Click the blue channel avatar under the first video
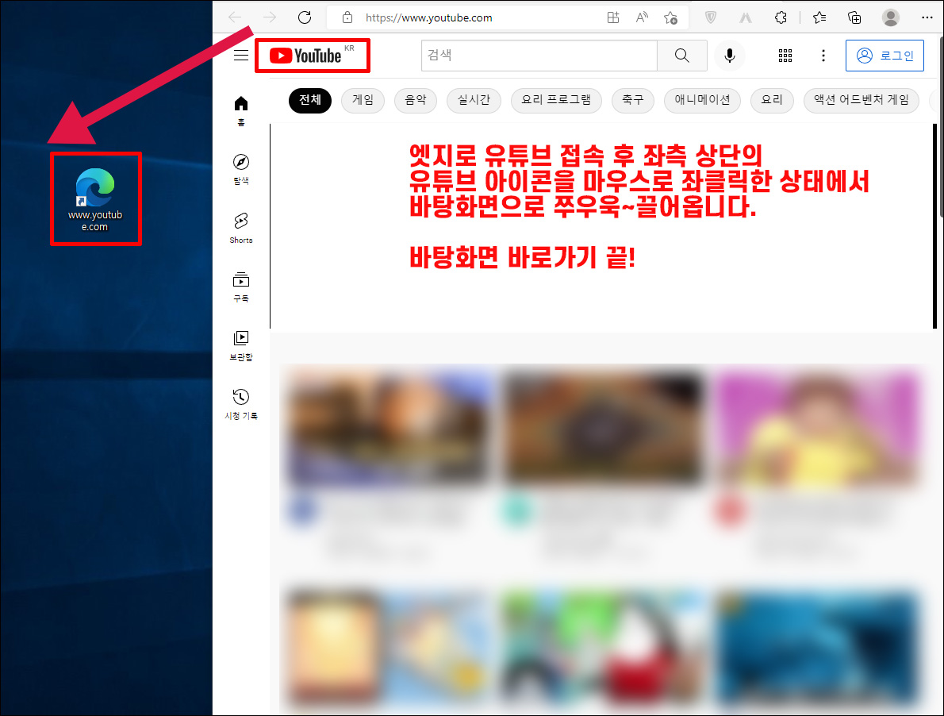944x716 pixels. point(303,510)
